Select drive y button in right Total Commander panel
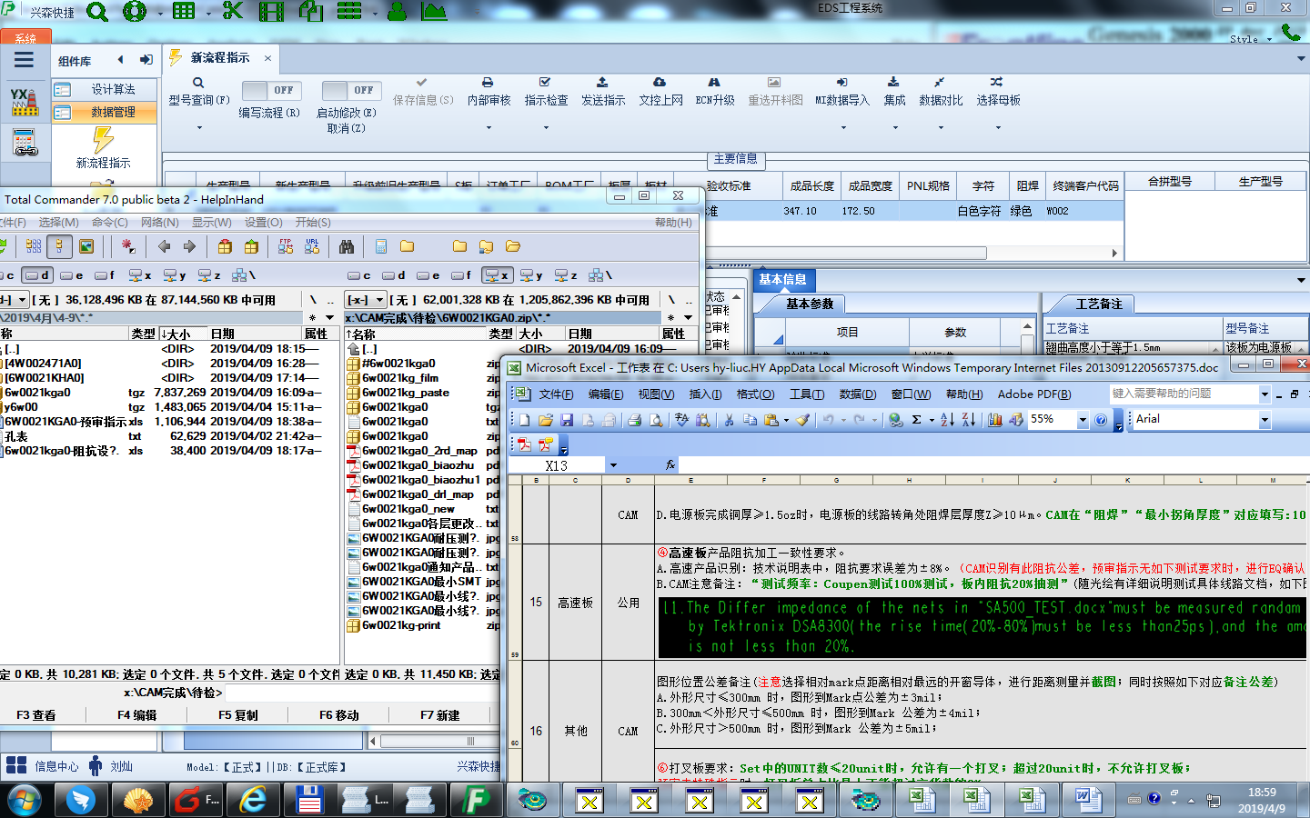 tap(531, 274)
